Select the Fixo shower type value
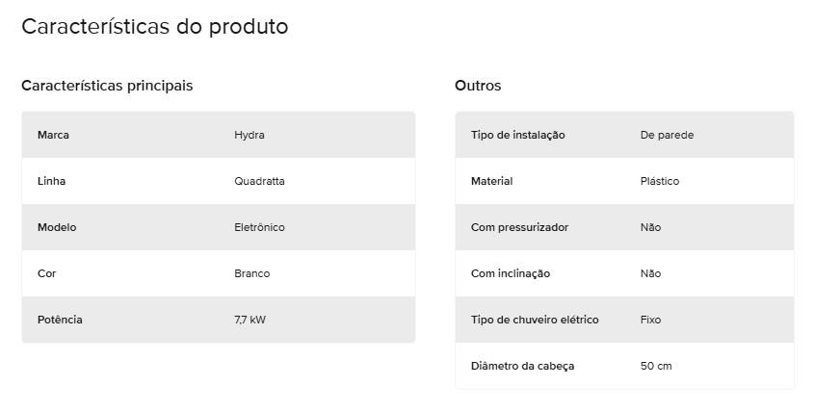 (x=650, y=320)
